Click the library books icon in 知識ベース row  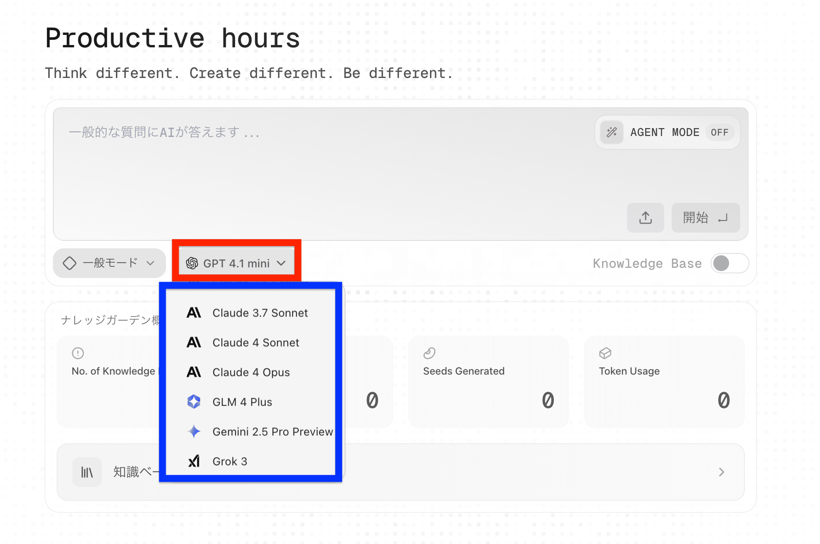[x=87, y=472]
